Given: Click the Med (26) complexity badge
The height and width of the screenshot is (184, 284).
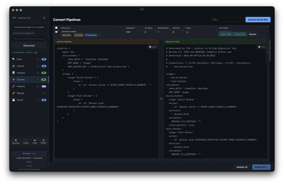Looking at the screenshot, I should click(66, 35).
